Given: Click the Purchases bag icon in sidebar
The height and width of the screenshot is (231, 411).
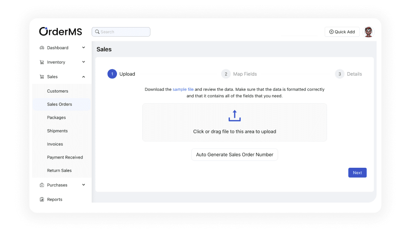Looking at the screenshot, I should click(x=42, y=185).
